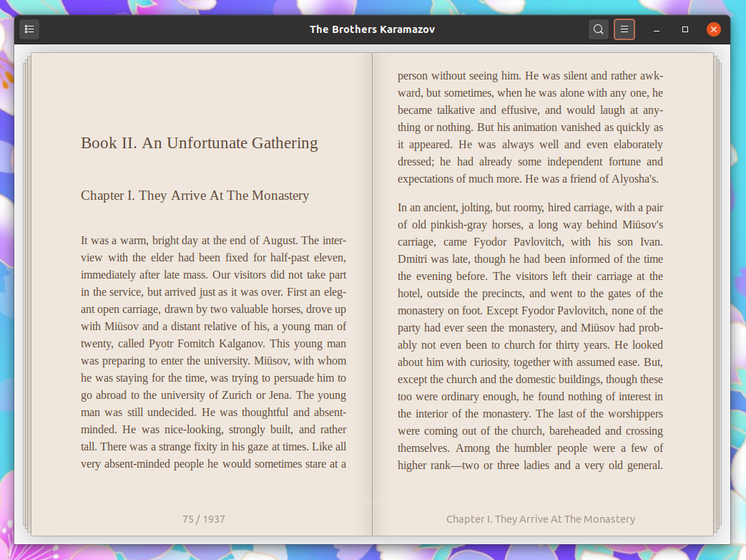
Task: Click the page indicator reading 75 / 1937
Action: 203,519
